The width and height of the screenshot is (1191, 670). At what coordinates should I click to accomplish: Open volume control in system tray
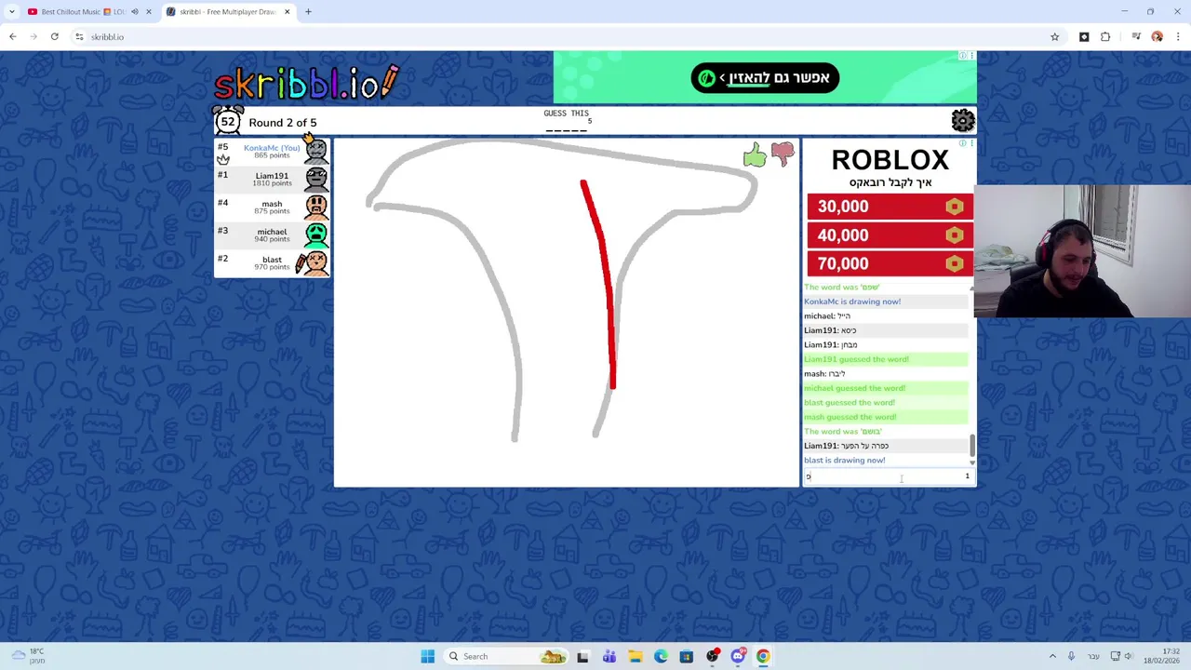[1128, 656]
